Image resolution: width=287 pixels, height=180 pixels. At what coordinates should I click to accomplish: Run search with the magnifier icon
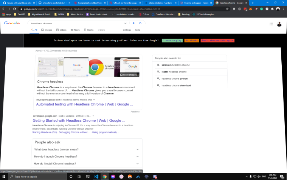(x=140, y=23)
